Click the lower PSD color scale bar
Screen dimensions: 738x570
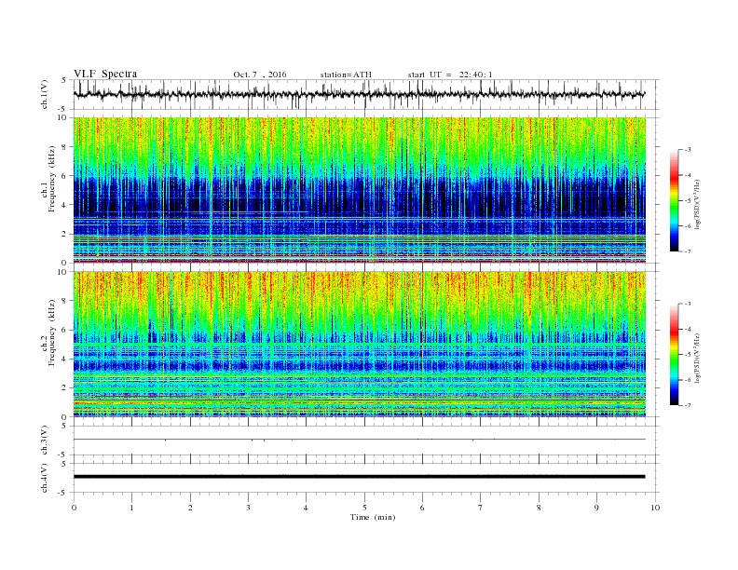click(675, 354)
